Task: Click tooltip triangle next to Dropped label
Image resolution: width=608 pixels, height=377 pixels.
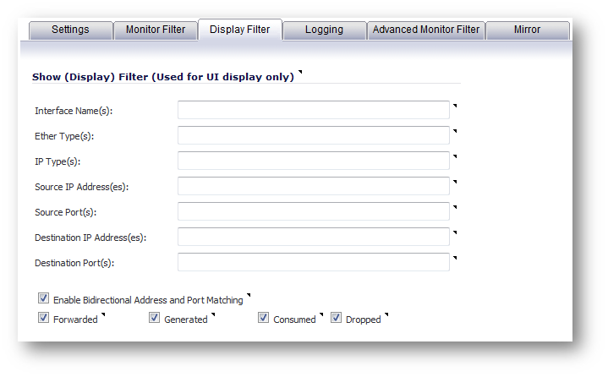Action: pos(386,316)
